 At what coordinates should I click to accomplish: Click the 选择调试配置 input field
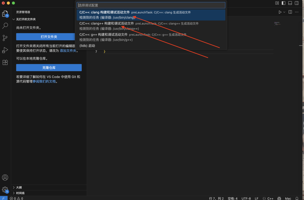tap(151, 5)
